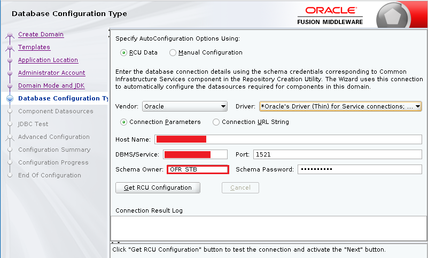Open the Templates step link

(x=34, y=47)
